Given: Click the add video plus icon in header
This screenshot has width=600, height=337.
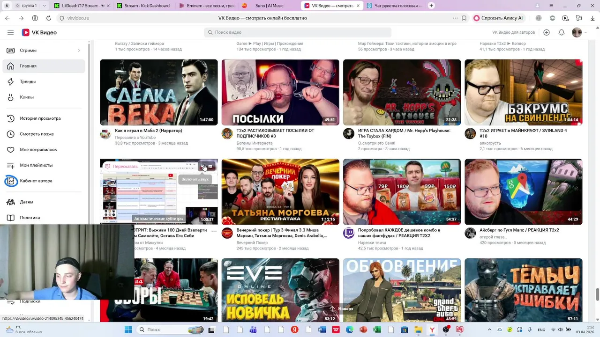Looking at the screenshot, I should [547, 32].
